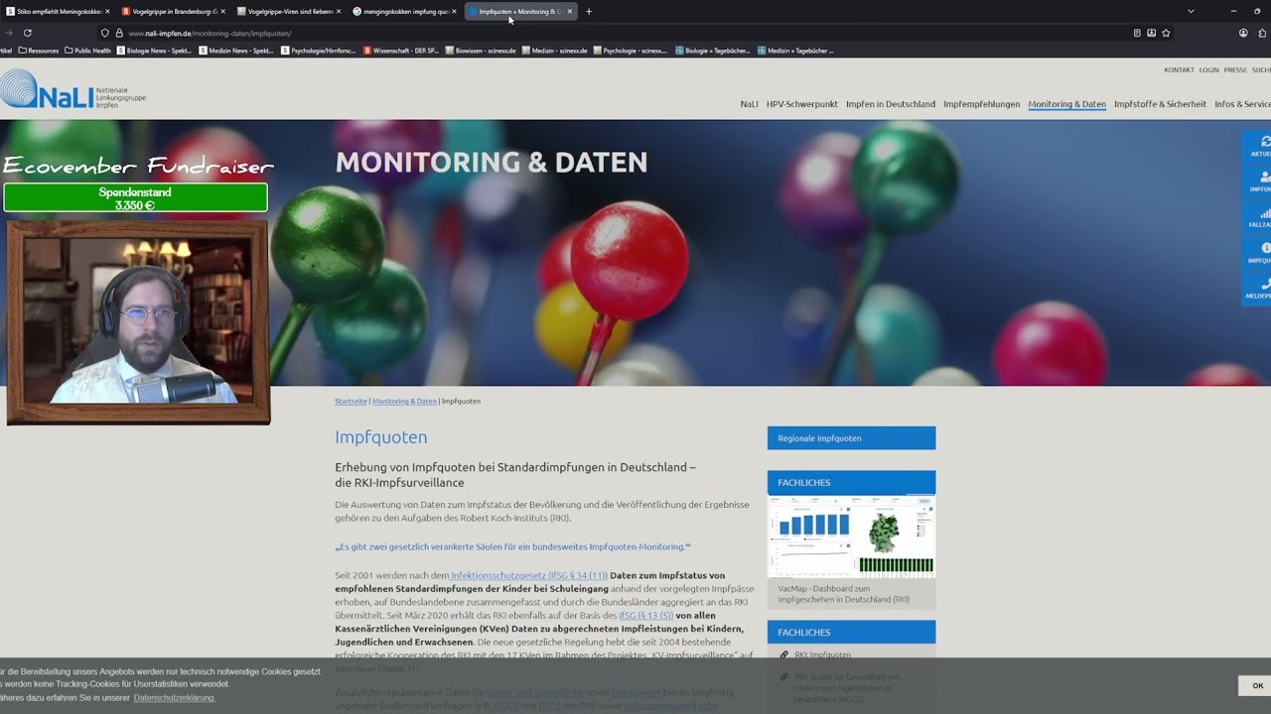Click the NaLI logo in the header
Screen dimensions: 1271x714
[72, 89]
